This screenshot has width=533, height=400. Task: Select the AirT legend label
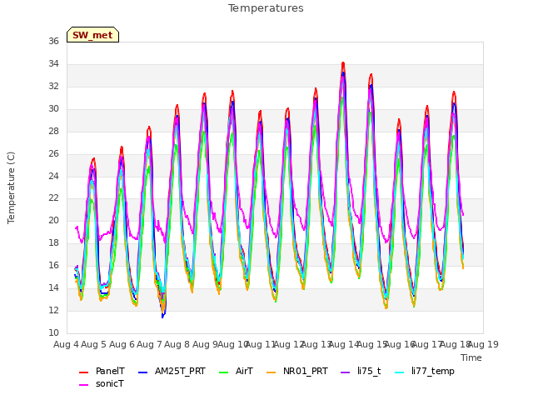[244, 371]
